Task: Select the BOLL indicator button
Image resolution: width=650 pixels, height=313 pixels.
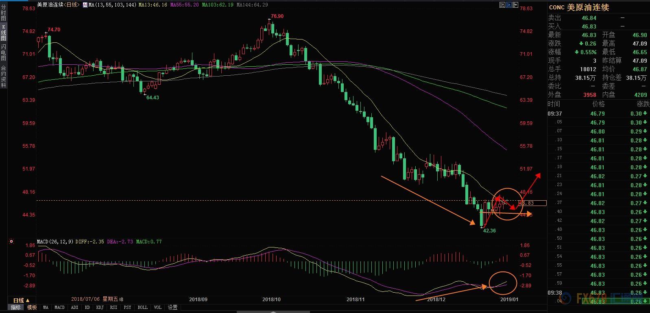Action: click(x=142, y=307)
